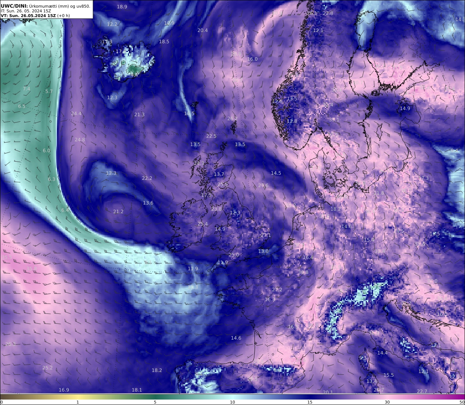Click the map value 6.5
Screen dimensions: 465x405
coord(22,106)
